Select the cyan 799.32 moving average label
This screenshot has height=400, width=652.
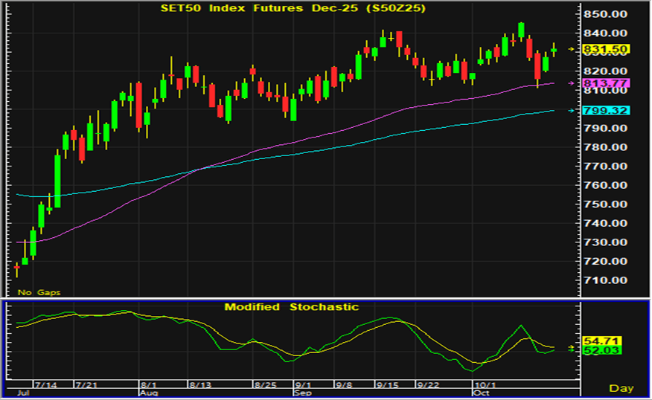click(607, 111)
